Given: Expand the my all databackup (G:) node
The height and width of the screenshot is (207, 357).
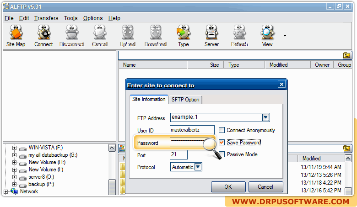Looking at the screenshot, I should [14, 155].
